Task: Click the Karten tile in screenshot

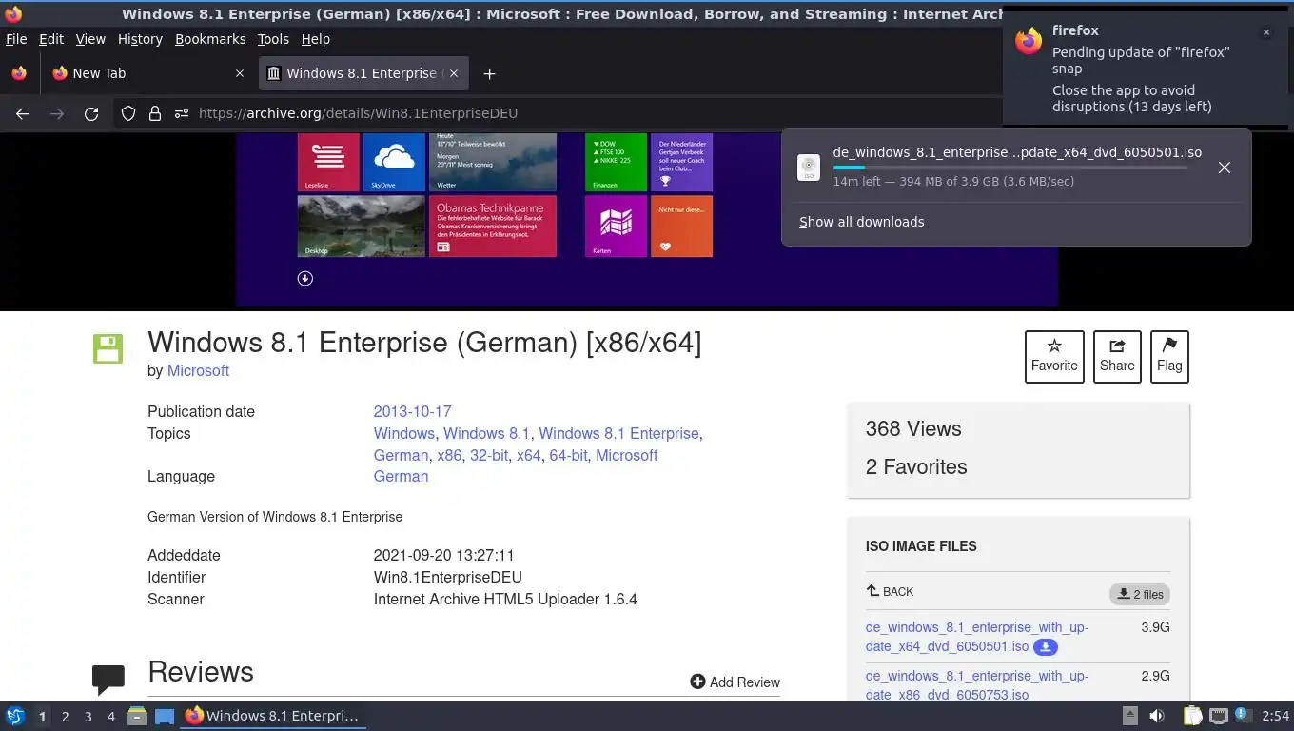Action: click(616, 227)
